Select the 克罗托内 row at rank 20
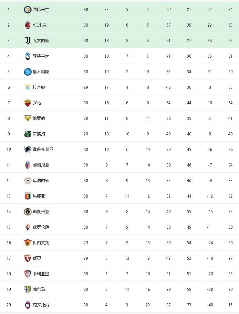239x314 pixels. tap(119, 305)
